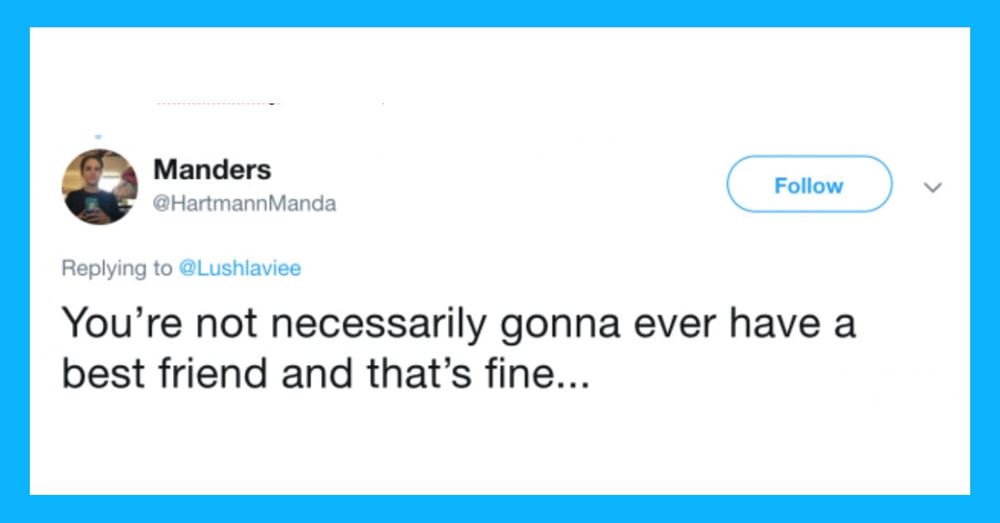
Task: Open @Lushlaviee's profile link
Action: pyautogui.click(x=241, y=268)
